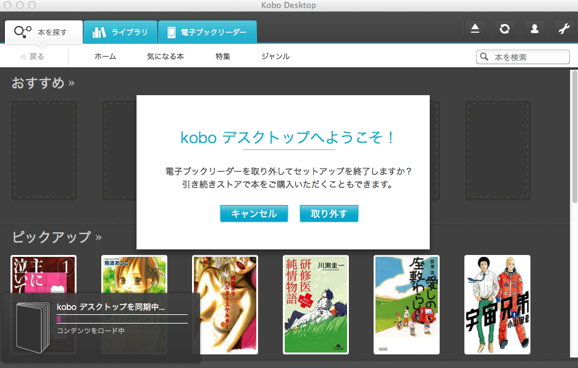This screenshot has width=578, height=368.
Task: Click the sync progress bar
Action: click(122, 319)
